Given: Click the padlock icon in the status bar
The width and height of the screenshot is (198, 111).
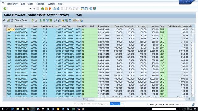Looking at the screenshot, I should point(193,105).
